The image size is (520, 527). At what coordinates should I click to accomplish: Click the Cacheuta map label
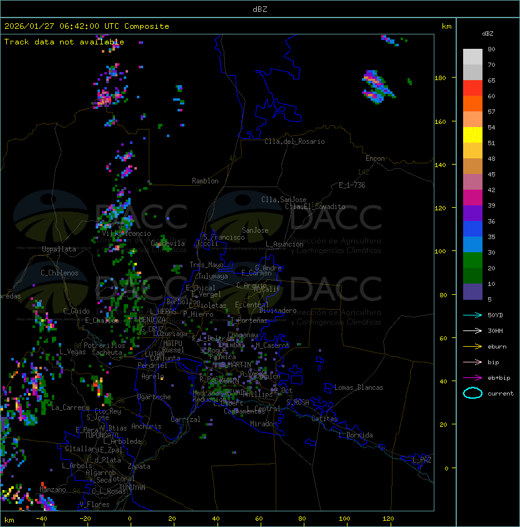pyautogui.click(x=107, y=352)
